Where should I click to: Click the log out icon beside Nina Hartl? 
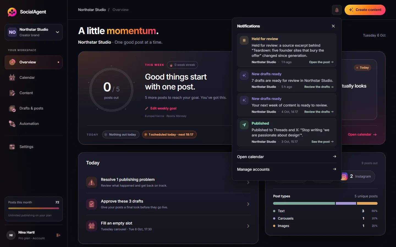coord(58,235)
